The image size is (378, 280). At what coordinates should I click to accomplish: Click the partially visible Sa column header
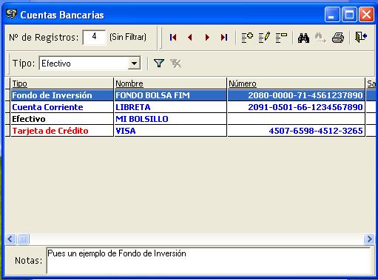[371, 83]
